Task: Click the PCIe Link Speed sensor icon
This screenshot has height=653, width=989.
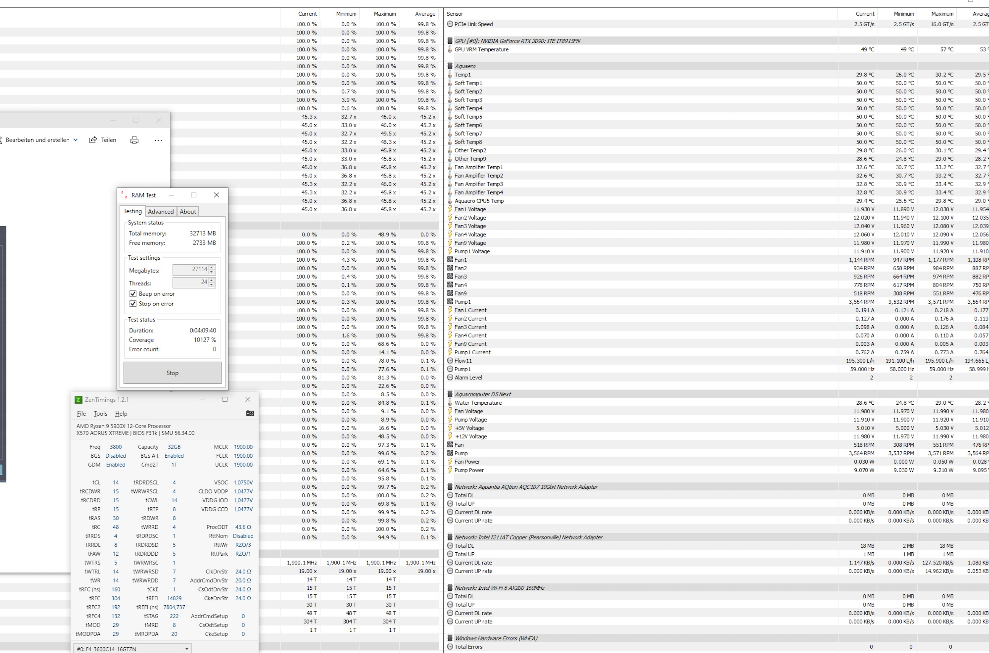Action: 450,24
